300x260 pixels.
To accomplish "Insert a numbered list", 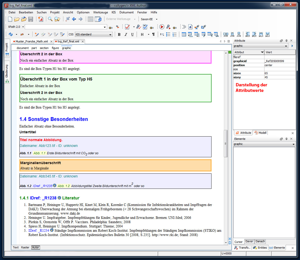I will point(174,34).
